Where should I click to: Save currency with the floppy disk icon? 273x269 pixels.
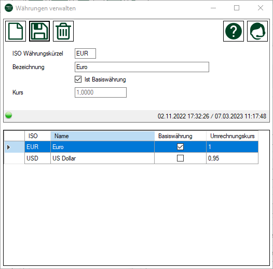(x=39, y=31)
